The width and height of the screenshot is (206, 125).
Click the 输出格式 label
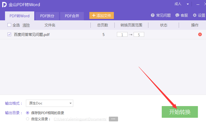tap(13, 103)
